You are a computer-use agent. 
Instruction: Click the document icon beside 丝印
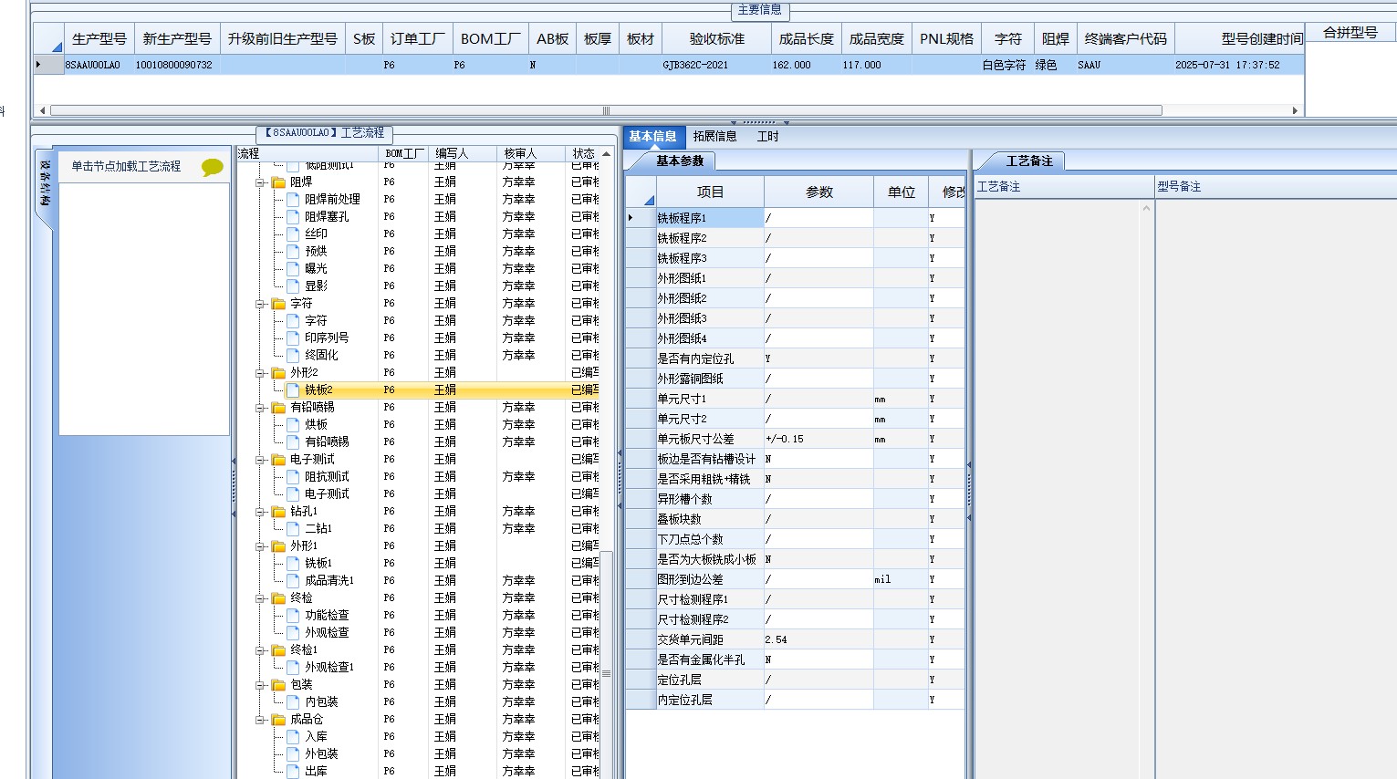pyautogui.click(x=294, y=234)
